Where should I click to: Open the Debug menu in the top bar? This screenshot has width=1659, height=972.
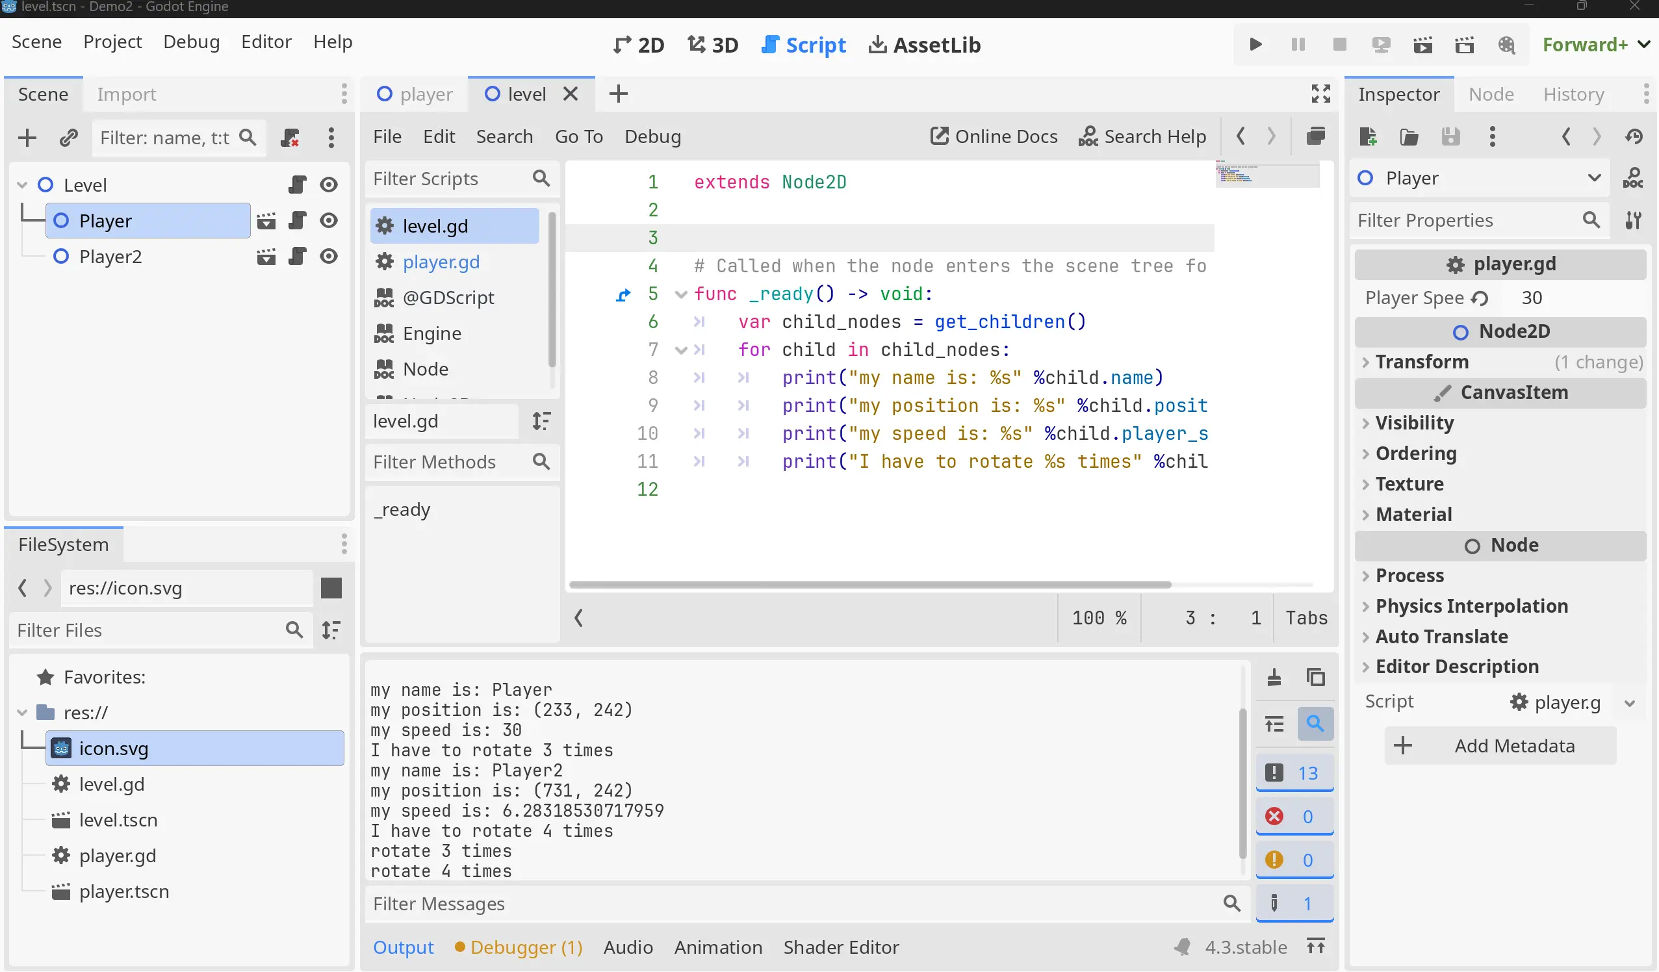pyautogui.click(x=192, y=42)
